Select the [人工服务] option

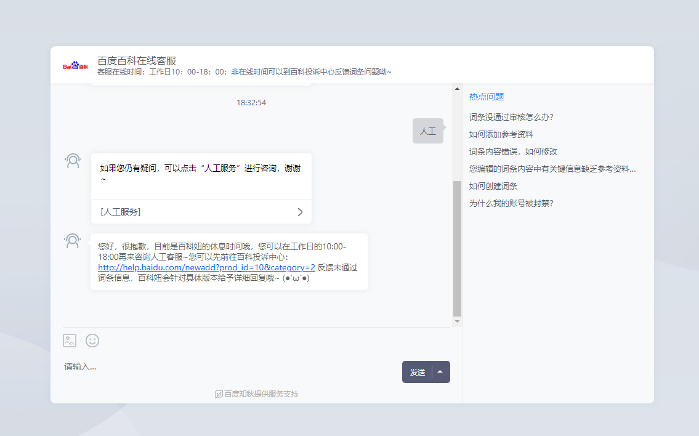point(201,212)
